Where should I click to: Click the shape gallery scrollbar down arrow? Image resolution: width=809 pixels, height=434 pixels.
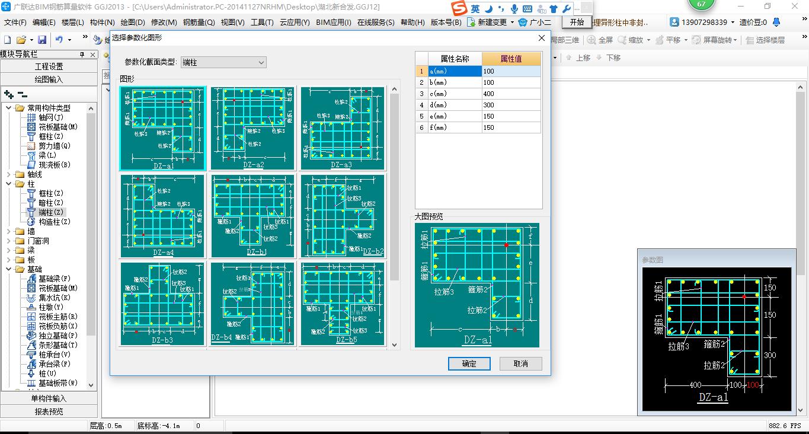pos(395,344)
